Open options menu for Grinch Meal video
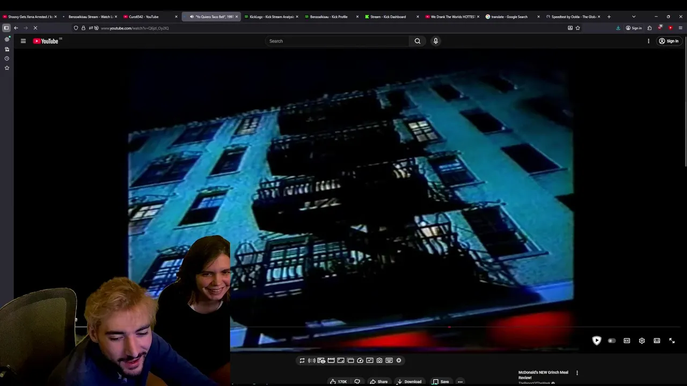687x386 pixels. point(577,373)
